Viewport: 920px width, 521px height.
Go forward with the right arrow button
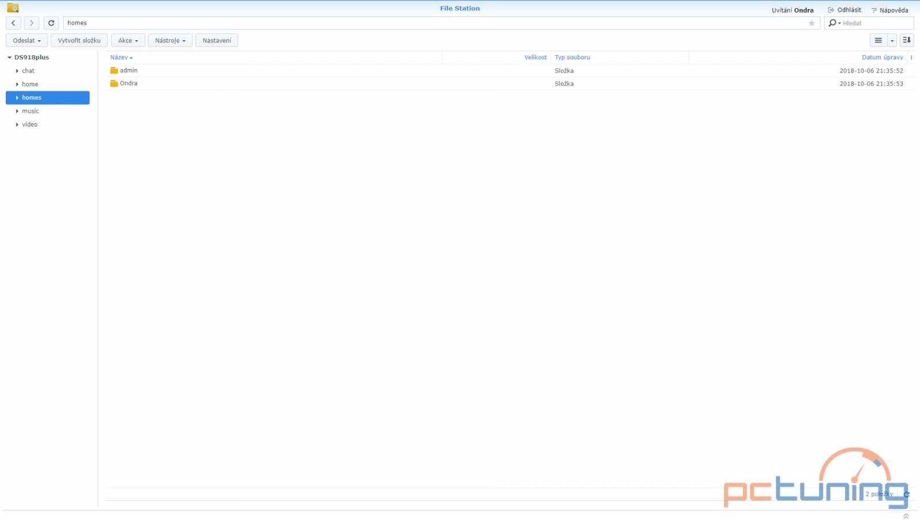(32, 23)
